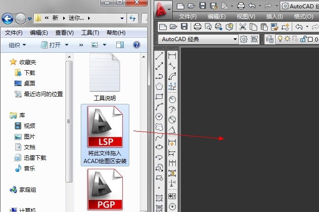Select the Linear dimension tool
Viewport: 319px width, 212px height.
click(x=172, y=56)
